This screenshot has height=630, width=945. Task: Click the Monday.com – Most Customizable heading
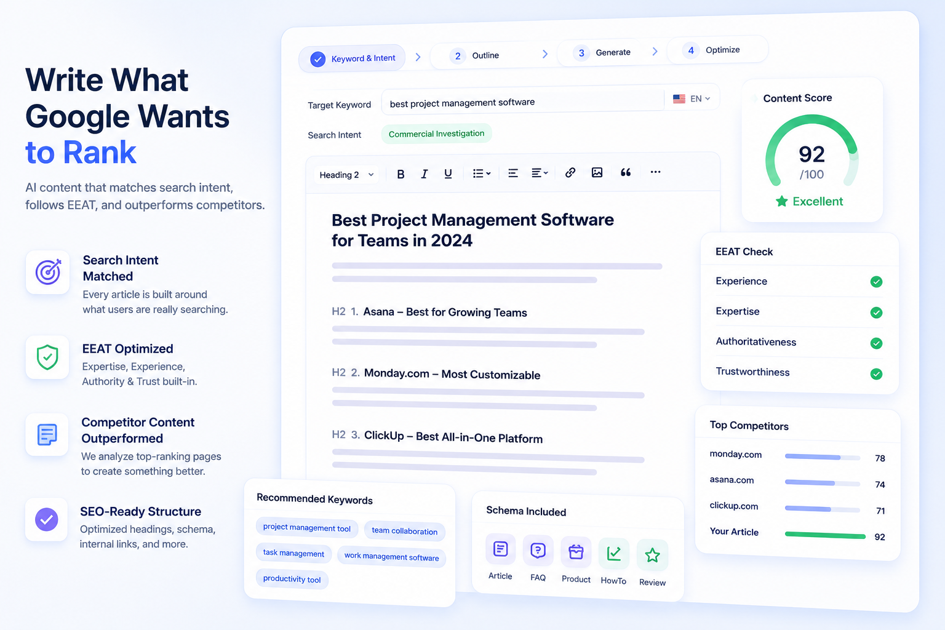click(x=452, y=374)
